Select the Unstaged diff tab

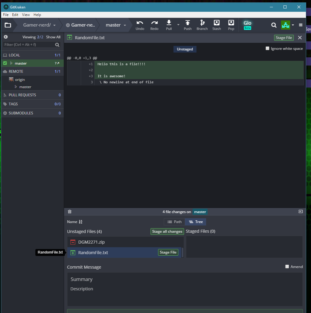click(185, 49)
